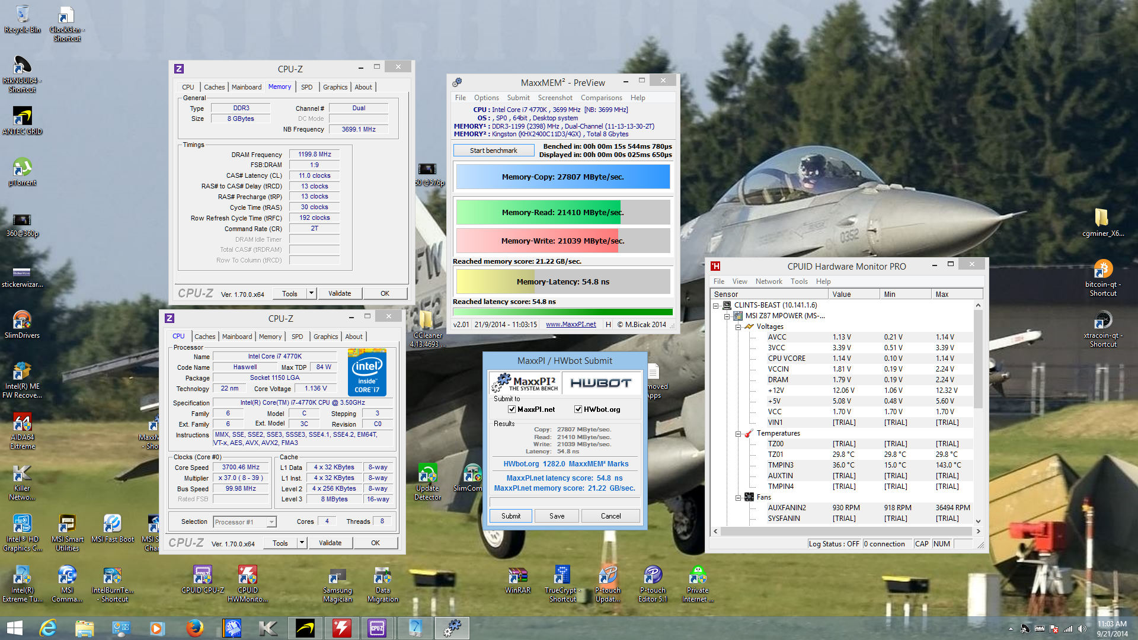
Task: Open P-touch Editor 5.1 icon
Action: point(653,584)
